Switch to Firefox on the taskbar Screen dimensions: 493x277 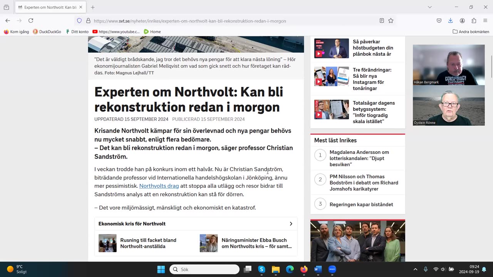[x=304, y=269]
